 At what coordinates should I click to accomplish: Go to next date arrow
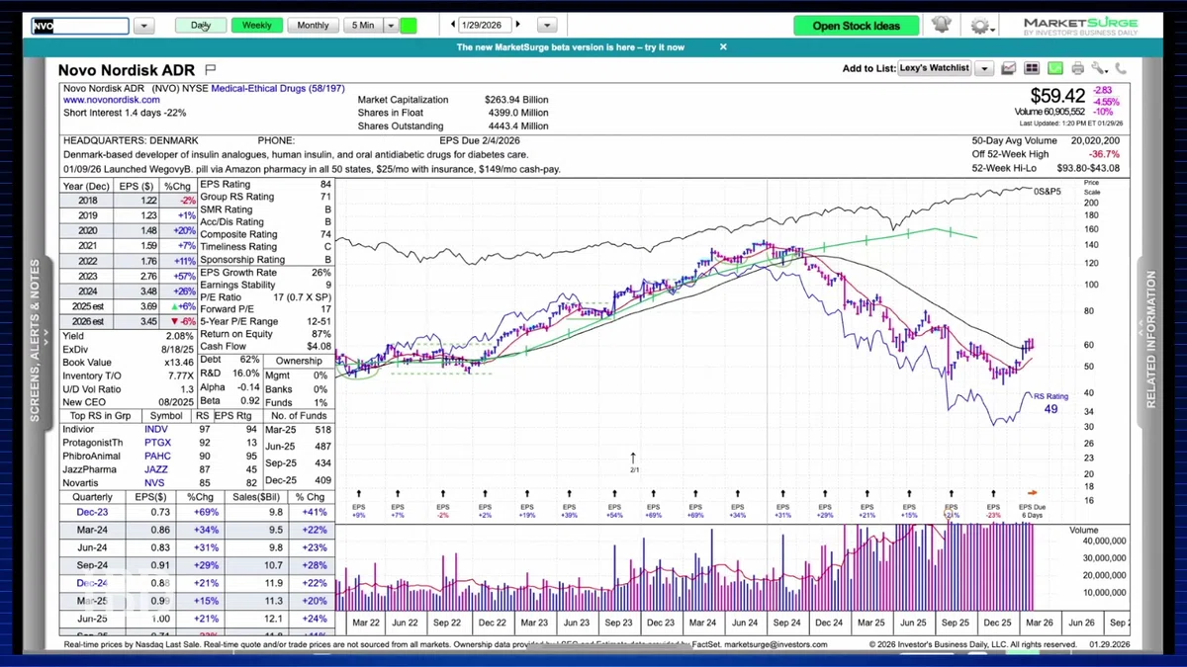[518, 25]
